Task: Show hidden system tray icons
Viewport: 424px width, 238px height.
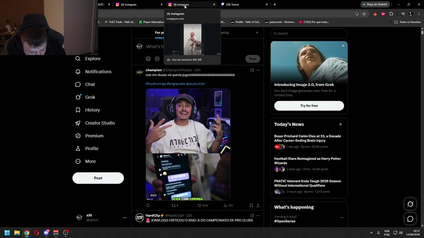Action: pos(371,233)
